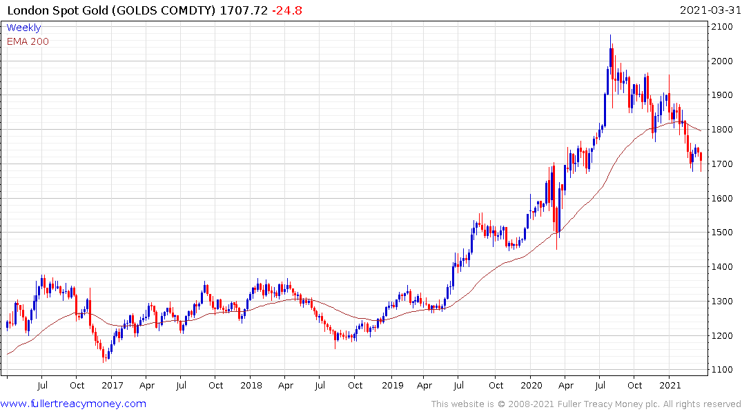The image size is (742, 414).
Task: Click the 1800 price axis label
Action: [722, 130]
